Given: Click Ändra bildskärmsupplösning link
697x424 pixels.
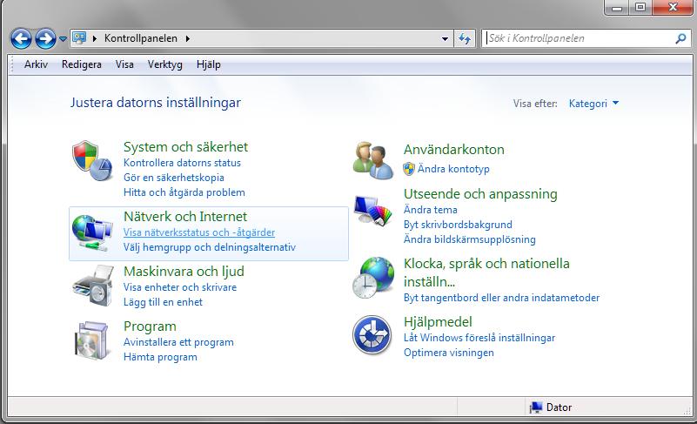Looking at the screenshot, I should (x=469, y=239).
